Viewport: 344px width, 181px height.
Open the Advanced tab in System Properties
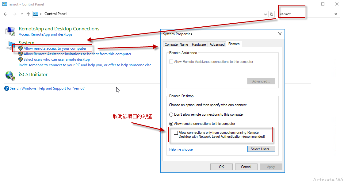tap(217, 44)
